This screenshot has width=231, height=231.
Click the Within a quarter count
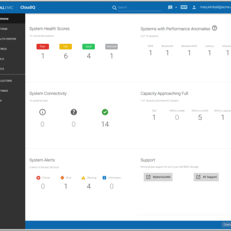pos(223,117)
